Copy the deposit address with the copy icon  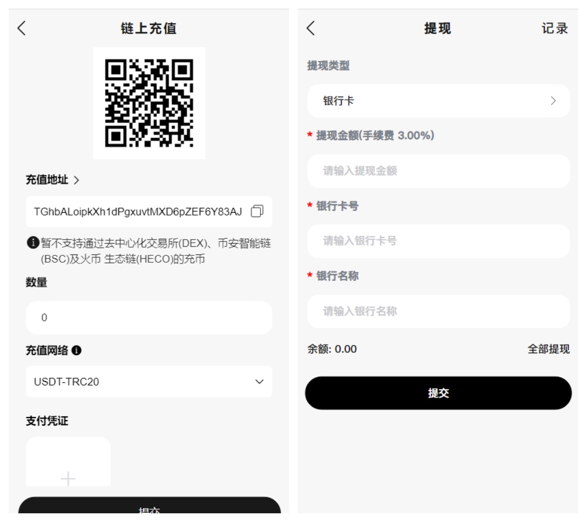coord(257,211)
